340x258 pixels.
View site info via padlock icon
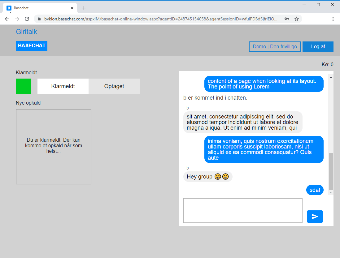point(39,19)
